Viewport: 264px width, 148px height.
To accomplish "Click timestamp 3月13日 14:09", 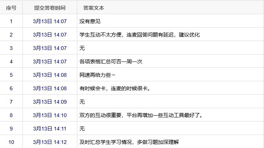I will (50, 102).
